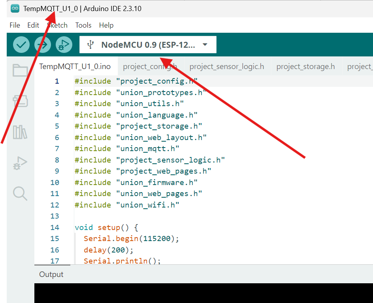Click the Arduino IDE logo in title bar
This screenshot has width=373, height=303.
click(15, 9)
